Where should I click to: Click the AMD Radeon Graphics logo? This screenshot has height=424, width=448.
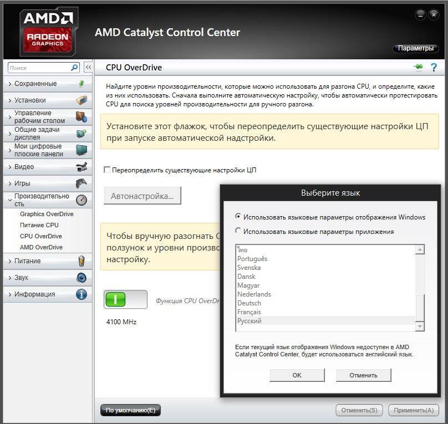pos(49,32)
